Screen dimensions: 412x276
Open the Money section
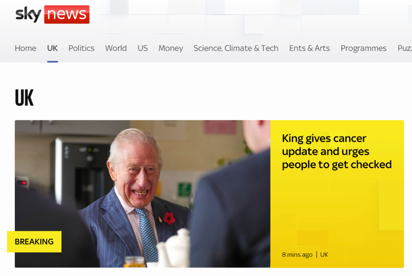pos(171,48)
